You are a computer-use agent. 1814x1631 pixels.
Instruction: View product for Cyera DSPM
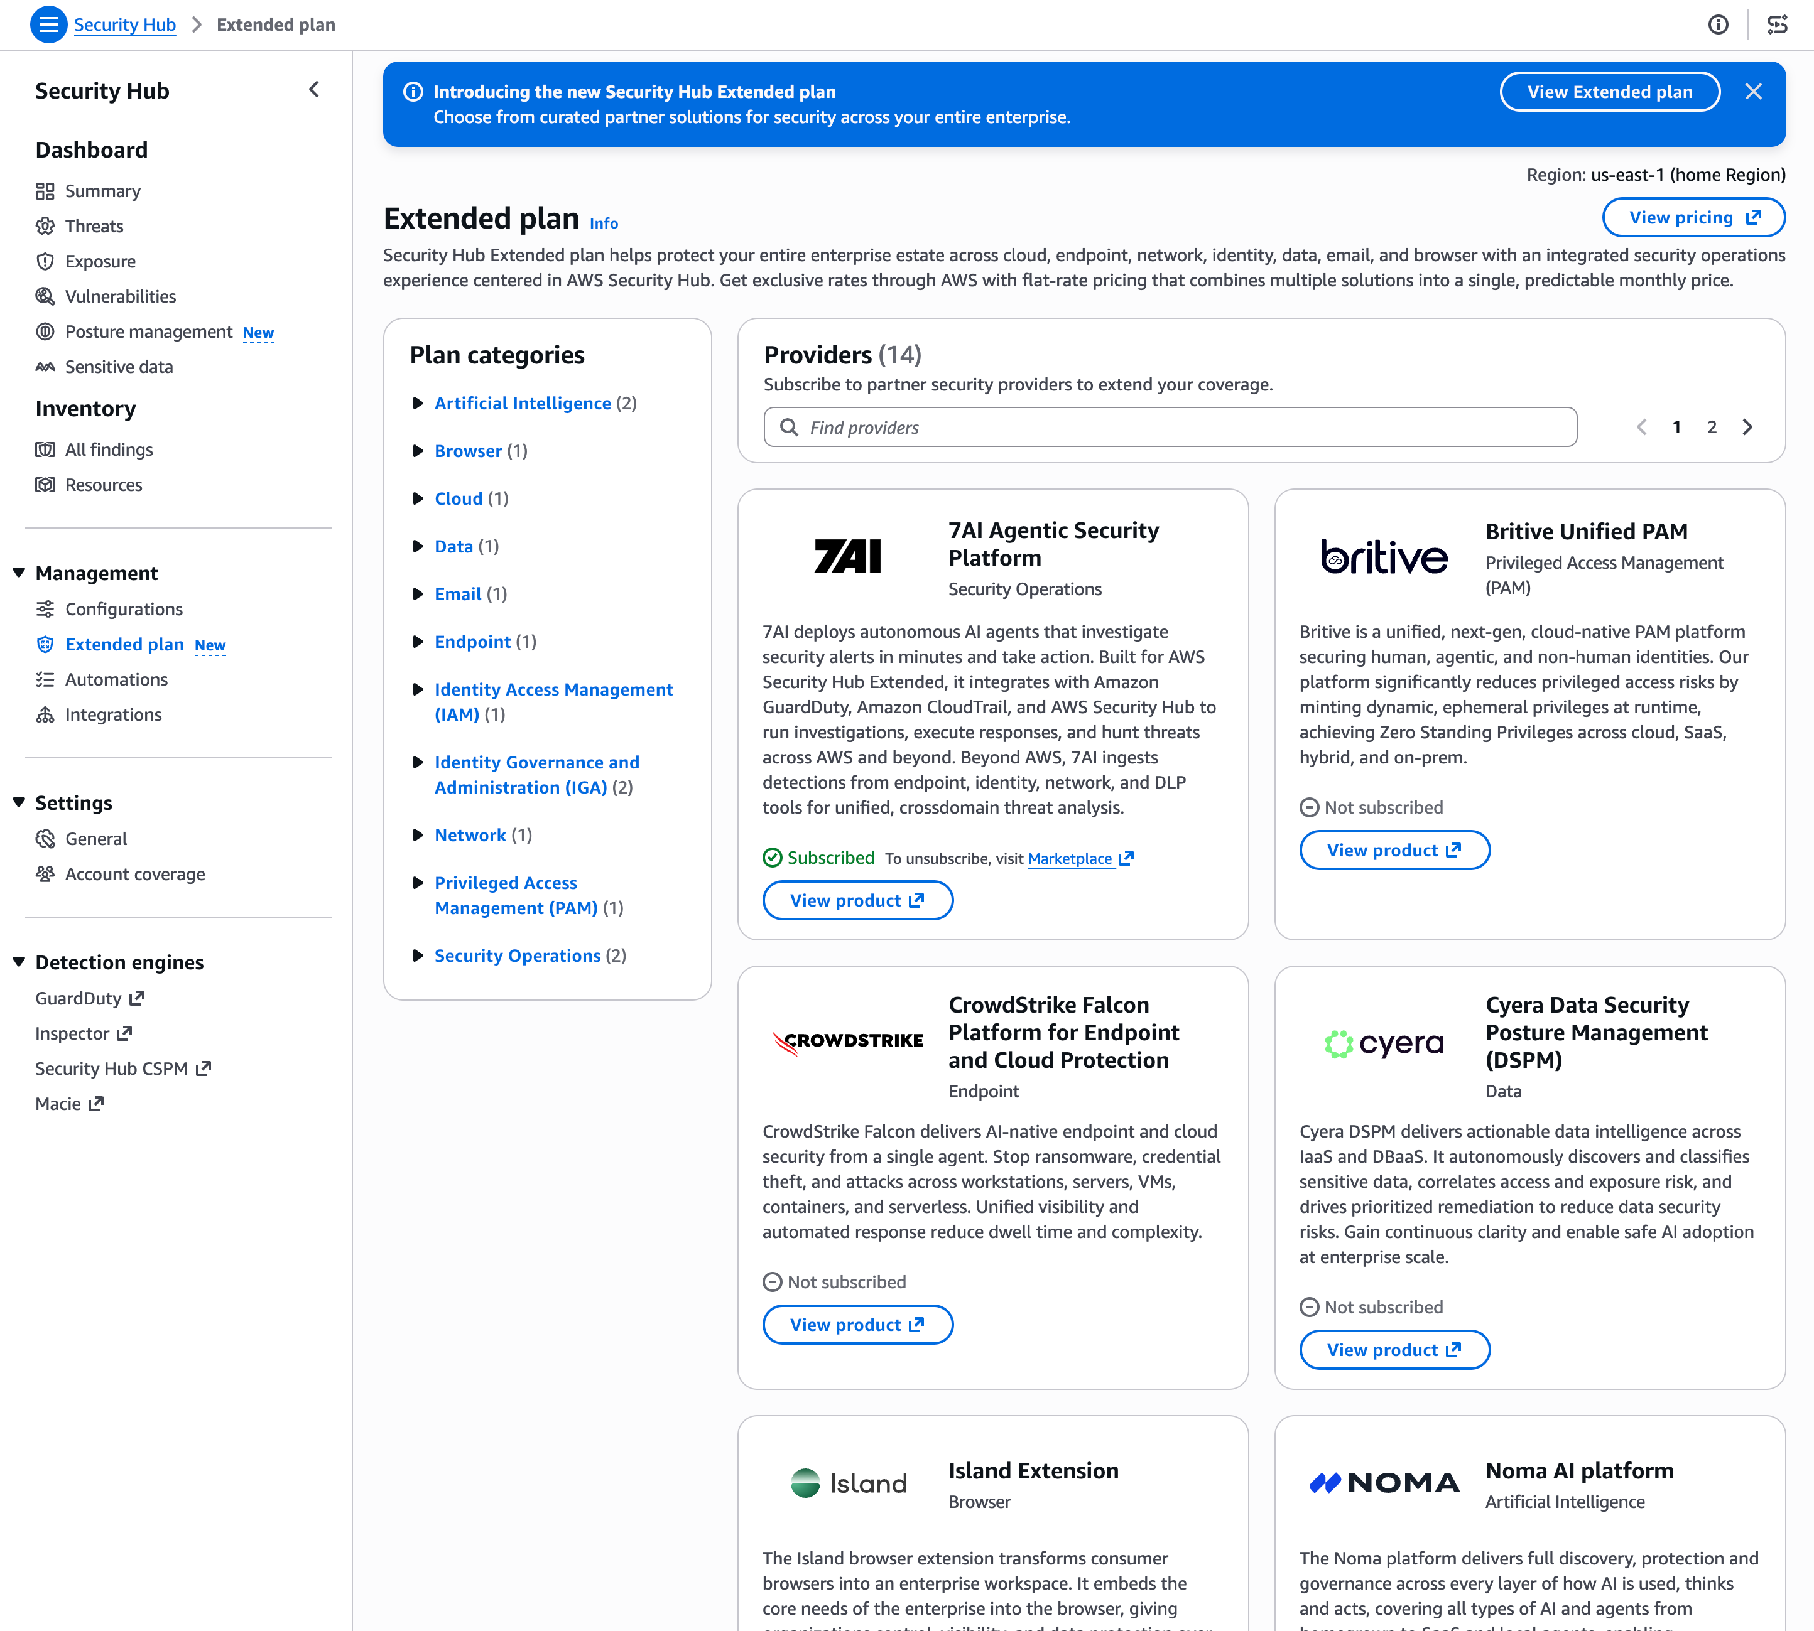[x=1394, y=1350]
